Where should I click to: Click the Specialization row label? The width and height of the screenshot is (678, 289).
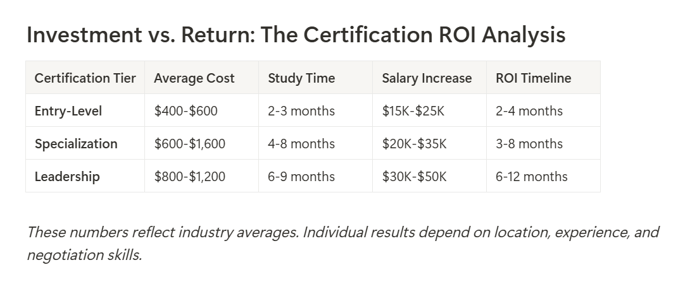pos(76,144)
